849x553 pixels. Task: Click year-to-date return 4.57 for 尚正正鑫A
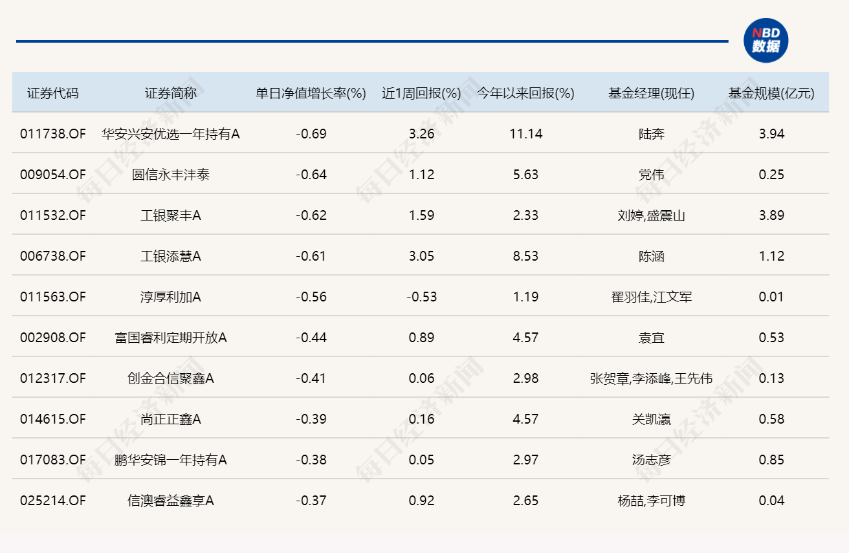coord(525,419)
